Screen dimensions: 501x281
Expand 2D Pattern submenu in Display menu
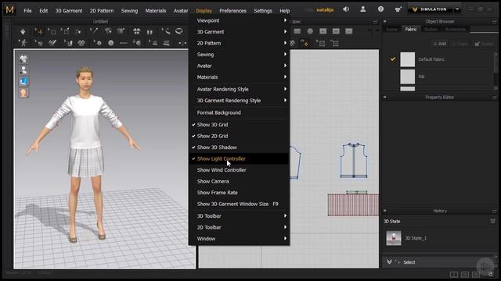(x=240, y=43)
